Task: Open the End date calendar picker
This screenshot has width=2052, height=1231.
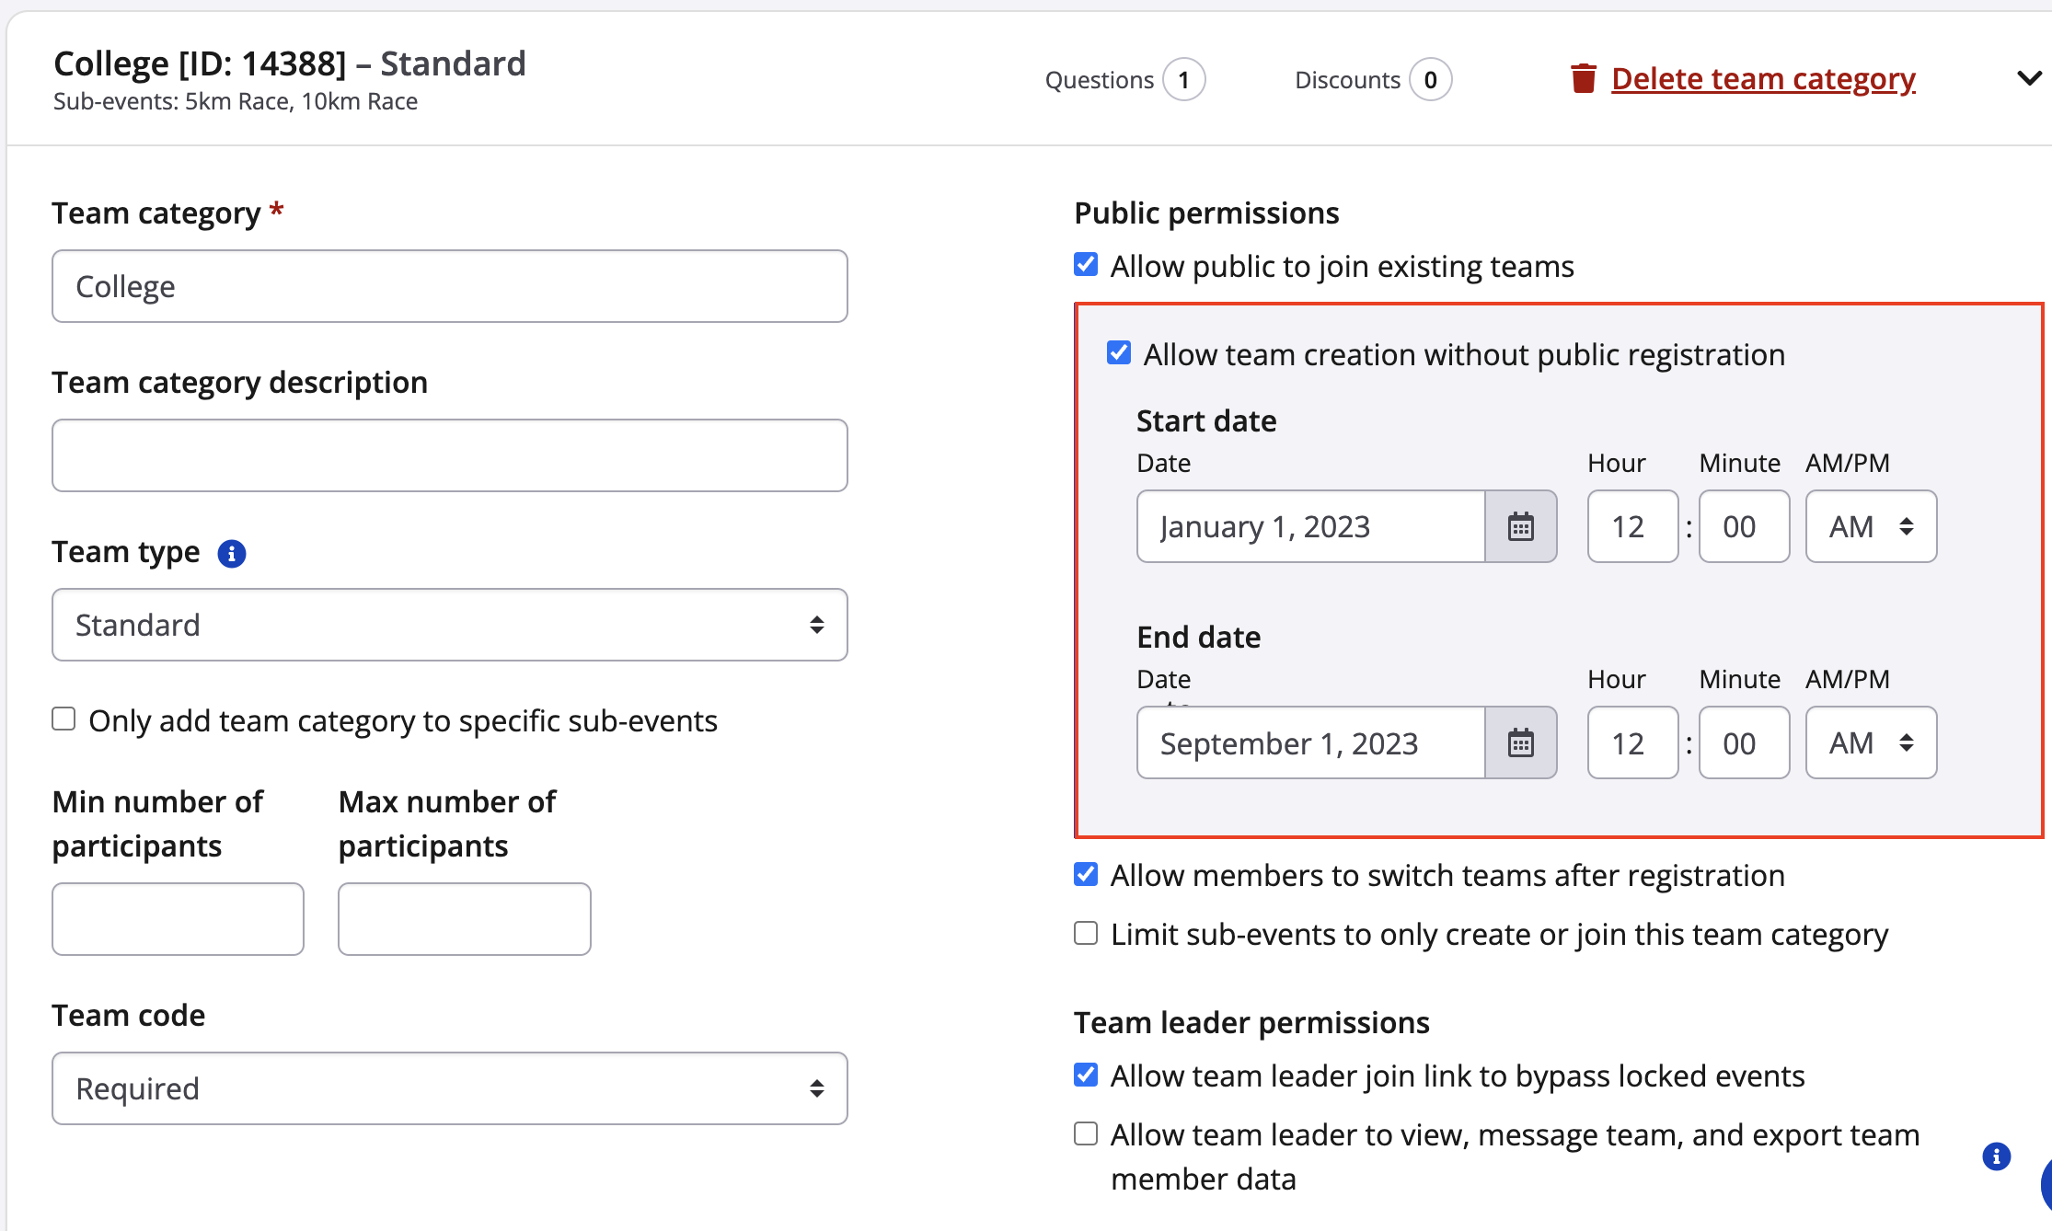Action: click(1520, 743)
